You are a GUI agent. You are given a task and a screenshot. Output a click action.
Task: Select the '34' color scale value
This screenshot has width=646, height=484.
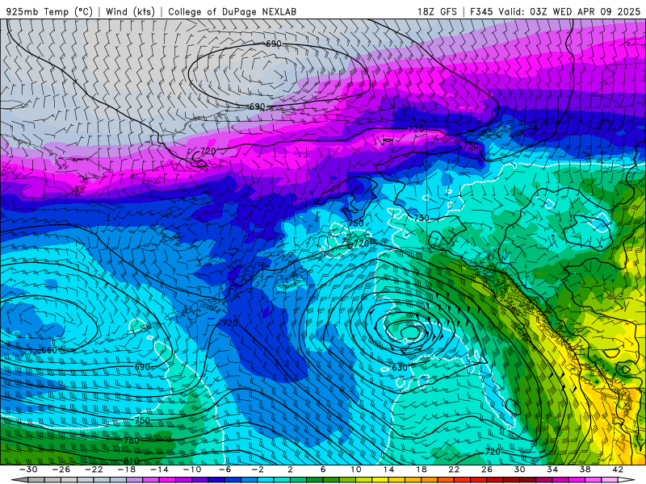(x=552, y=469)
